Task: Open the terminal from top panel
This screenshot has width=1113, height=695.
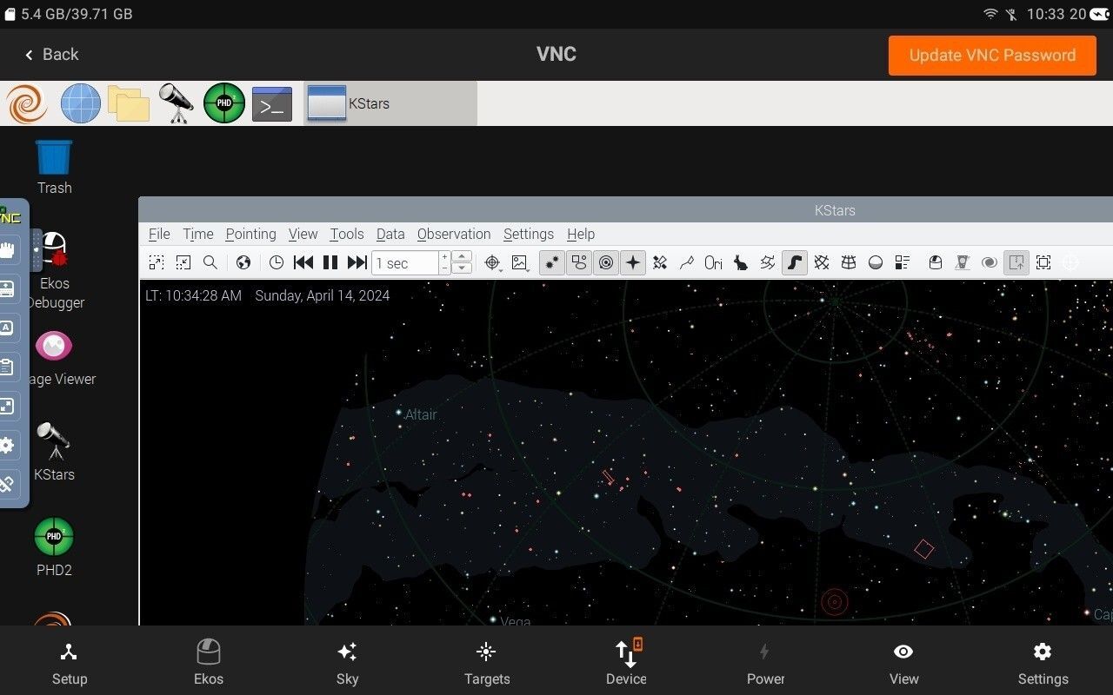Action: (272, 103)
